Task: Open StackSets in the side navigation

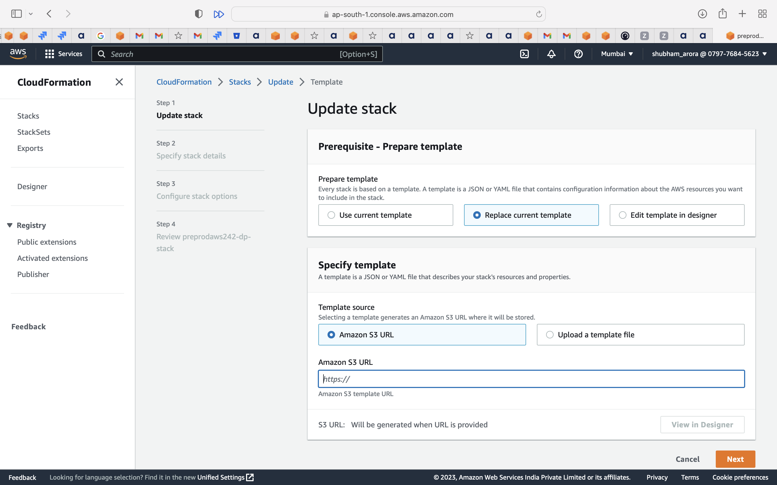Action: pyautogui.click(x=34, y=132)
